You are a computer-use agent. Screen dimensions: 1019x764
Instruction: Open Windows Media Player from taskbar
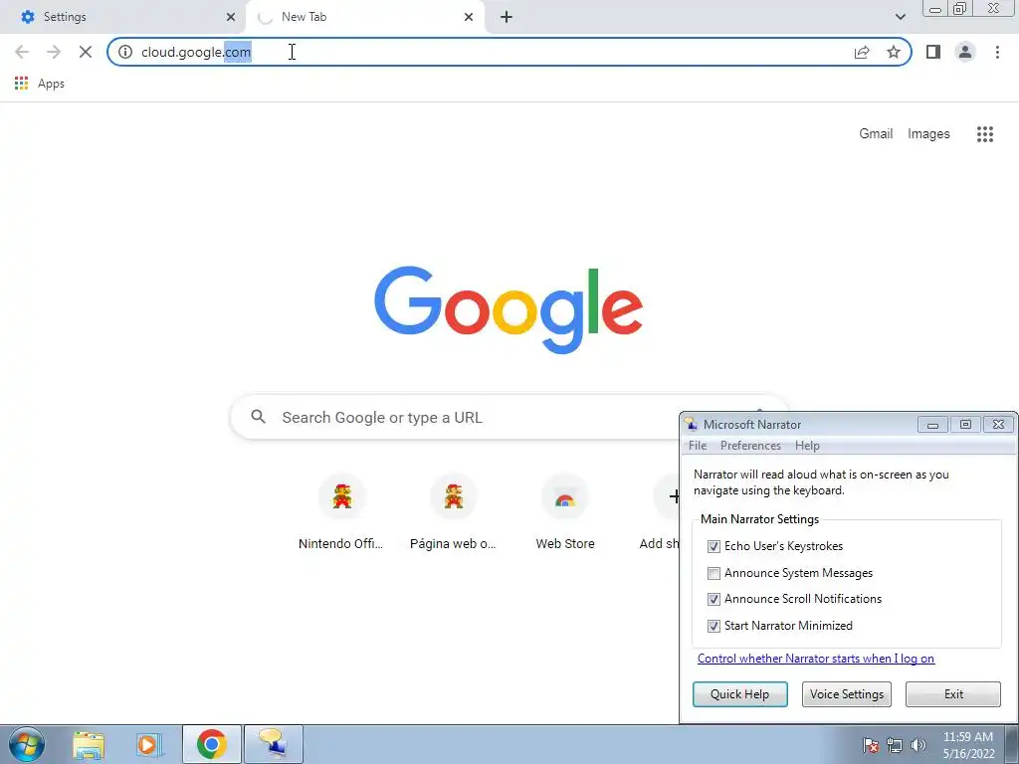point(148,744)
